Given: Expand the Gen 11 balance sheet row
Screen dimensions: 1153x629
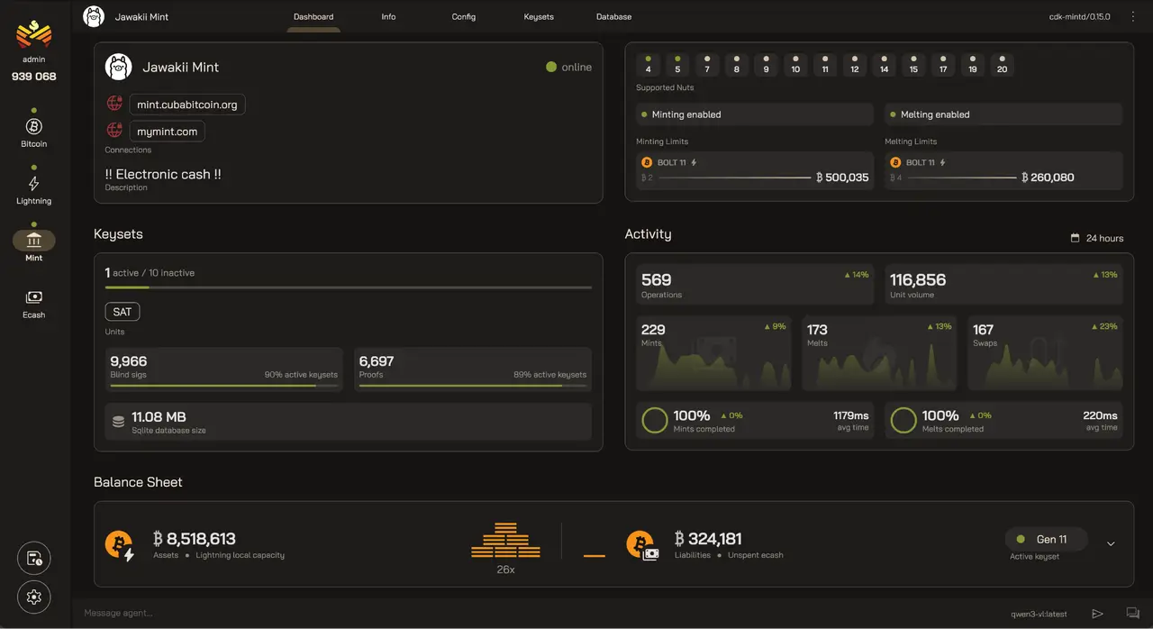Looking at the screenshot, I should [1111, 543].
